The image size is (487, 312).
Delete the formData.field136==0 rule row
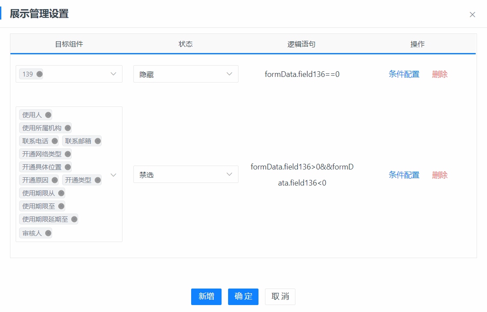coord(440,74)
